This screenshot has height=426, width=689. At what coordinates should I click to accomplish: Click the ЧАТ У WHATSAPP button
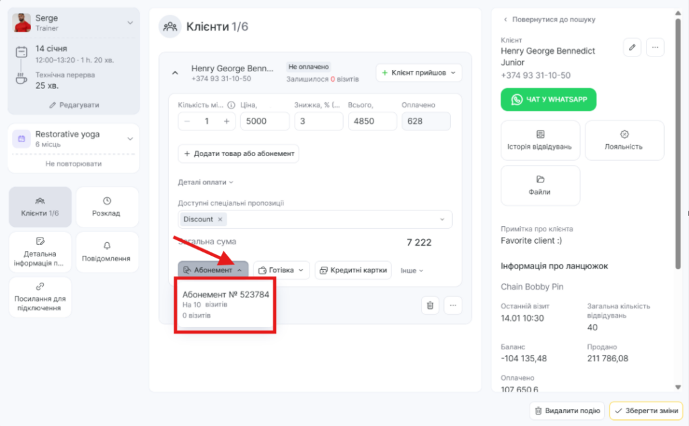point(548,100)
